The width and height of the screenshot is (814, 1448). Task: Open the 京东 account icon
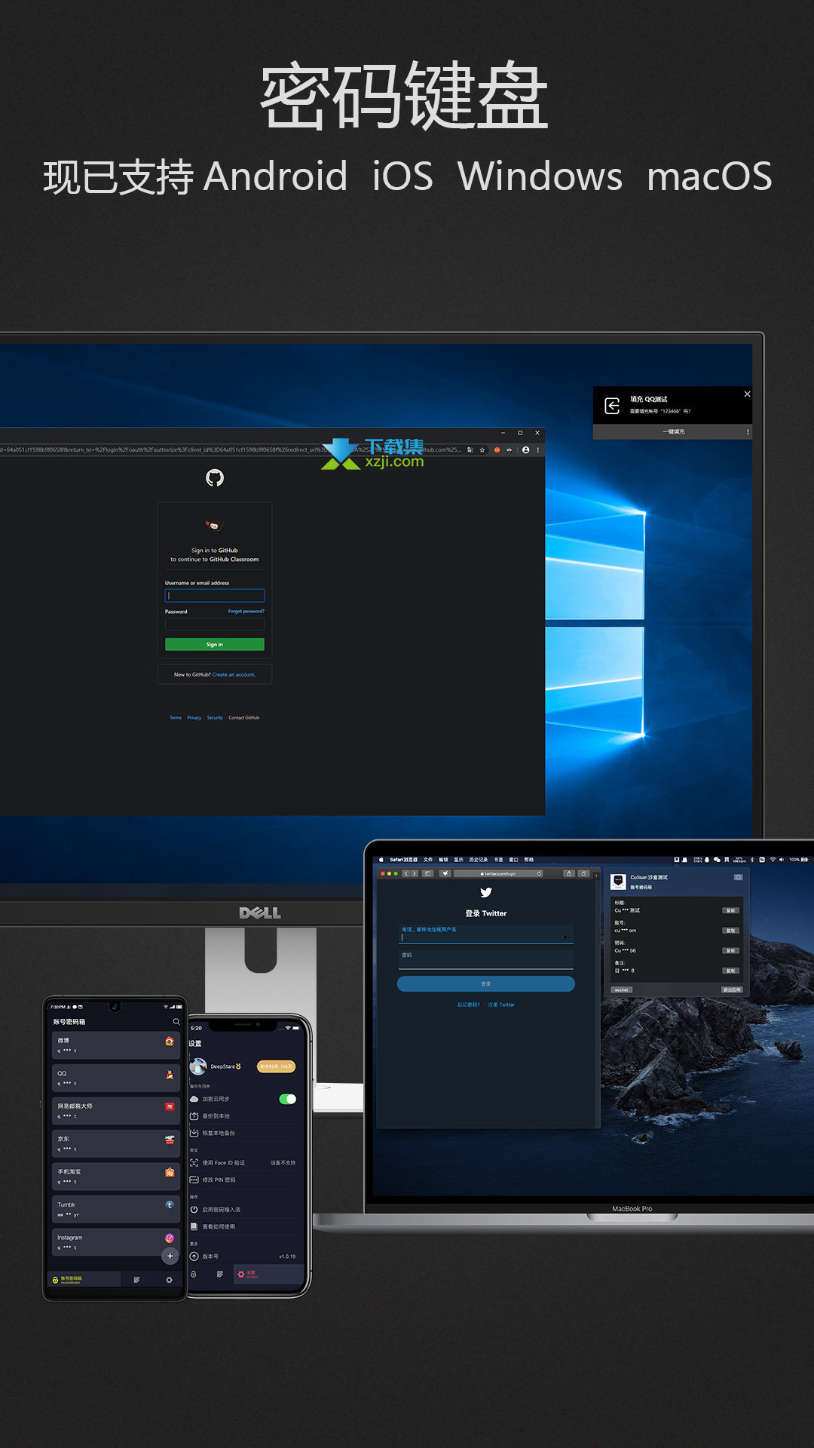170,1140
